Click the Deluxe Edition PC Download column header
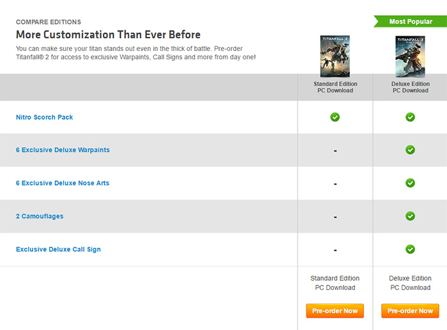Image resolution: width=447 pixels, height=330 pixels. pos(411,87)
